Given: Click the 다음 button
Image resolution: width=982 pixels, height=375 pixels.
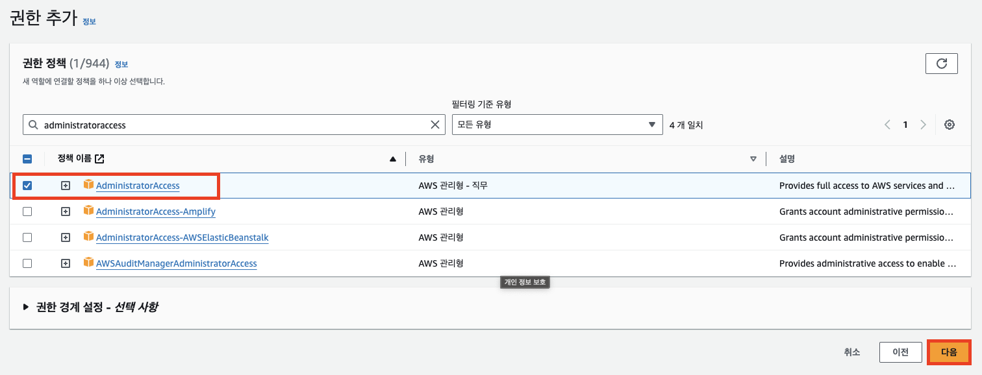Looking at the screenshot, I should pyautogui.click(x=949, y=352).
